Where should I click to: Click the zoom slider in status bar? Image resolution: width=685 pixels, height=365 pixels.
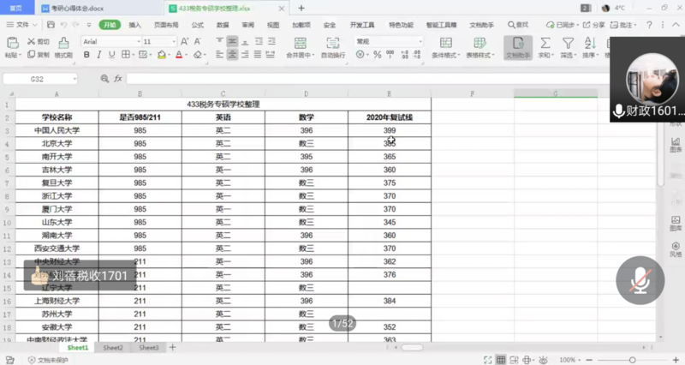pos(632,360)
